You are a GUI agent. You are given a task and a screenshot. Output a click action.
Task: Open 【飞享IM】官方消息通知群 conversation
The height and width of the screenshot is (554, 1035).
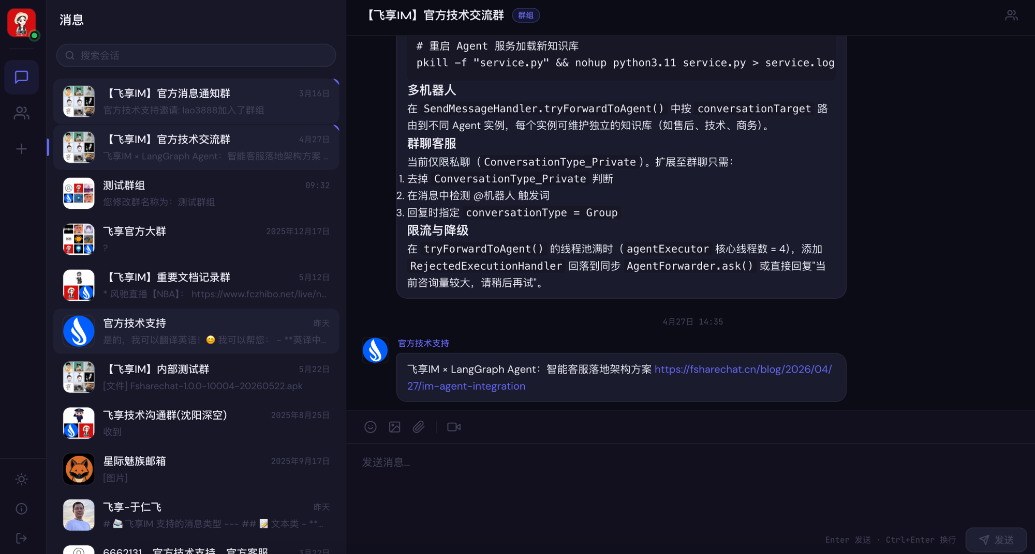(x=196, y=101)
